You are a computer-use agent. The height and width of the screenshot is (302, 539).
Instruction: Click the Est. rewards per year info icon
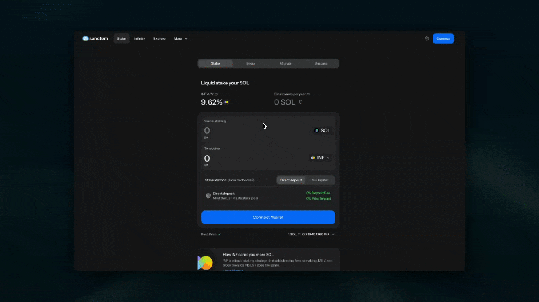(x=308, y=94)
